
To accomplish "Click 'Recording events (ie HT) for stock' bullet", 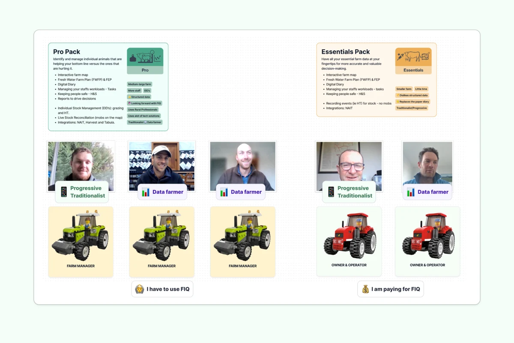I will [359, 103].
